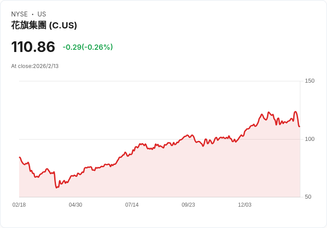Click the leftmost start of the price line

20,157
